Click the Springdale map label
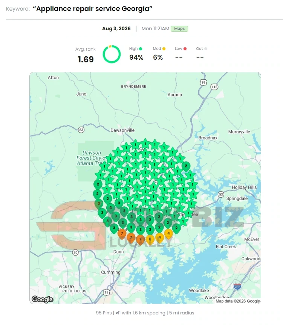This screenshot has height=325, width=283. 237,198
